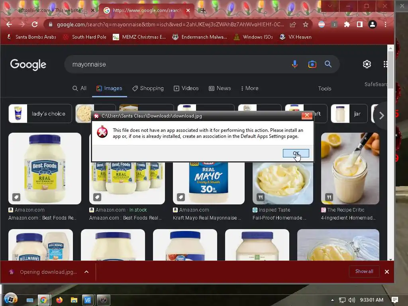Click OK in the error dialog
The width and height of the screenshot is (408, 306).
click(296, 153)
